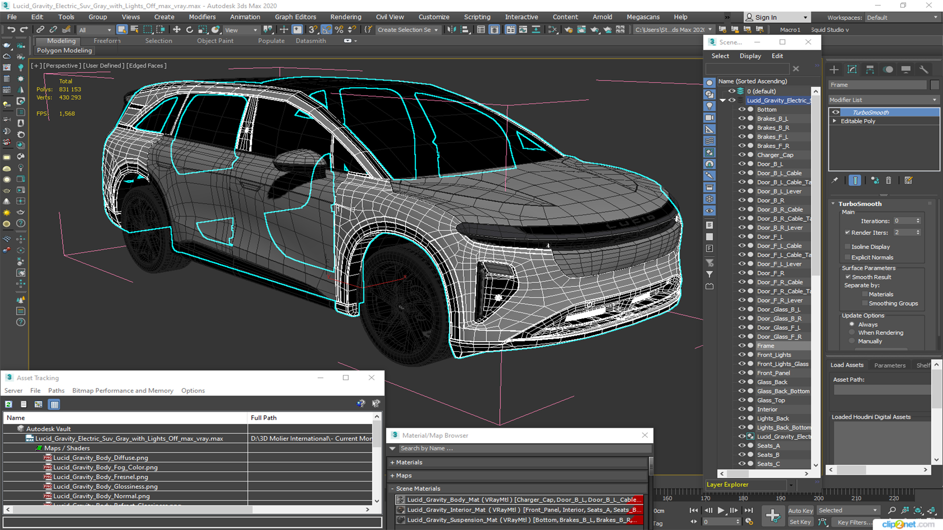Viewport: 943px width, 530px height.
Task: Hide the Bottom object eye icon
Action: coord(742,109)
